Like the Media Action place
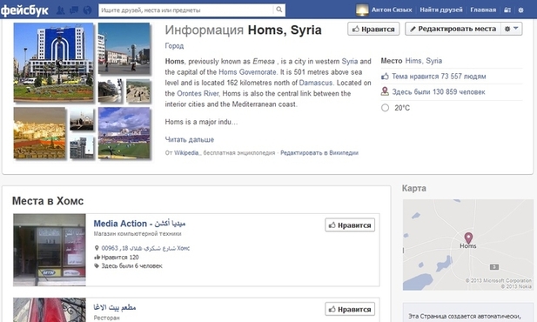The width and height of the screenshot is (537, 322). coord(350,225)
